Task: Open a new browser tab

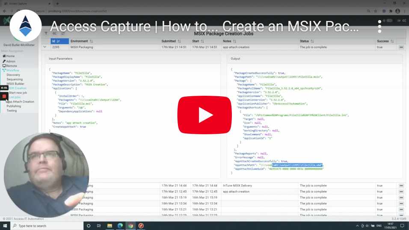Action: (57, 4)
